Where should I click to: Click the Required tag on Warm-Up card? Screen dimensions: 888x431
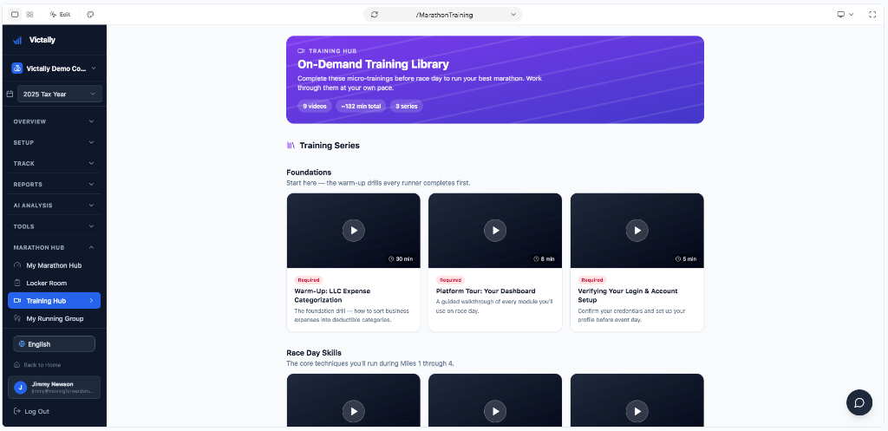(309, 280)
